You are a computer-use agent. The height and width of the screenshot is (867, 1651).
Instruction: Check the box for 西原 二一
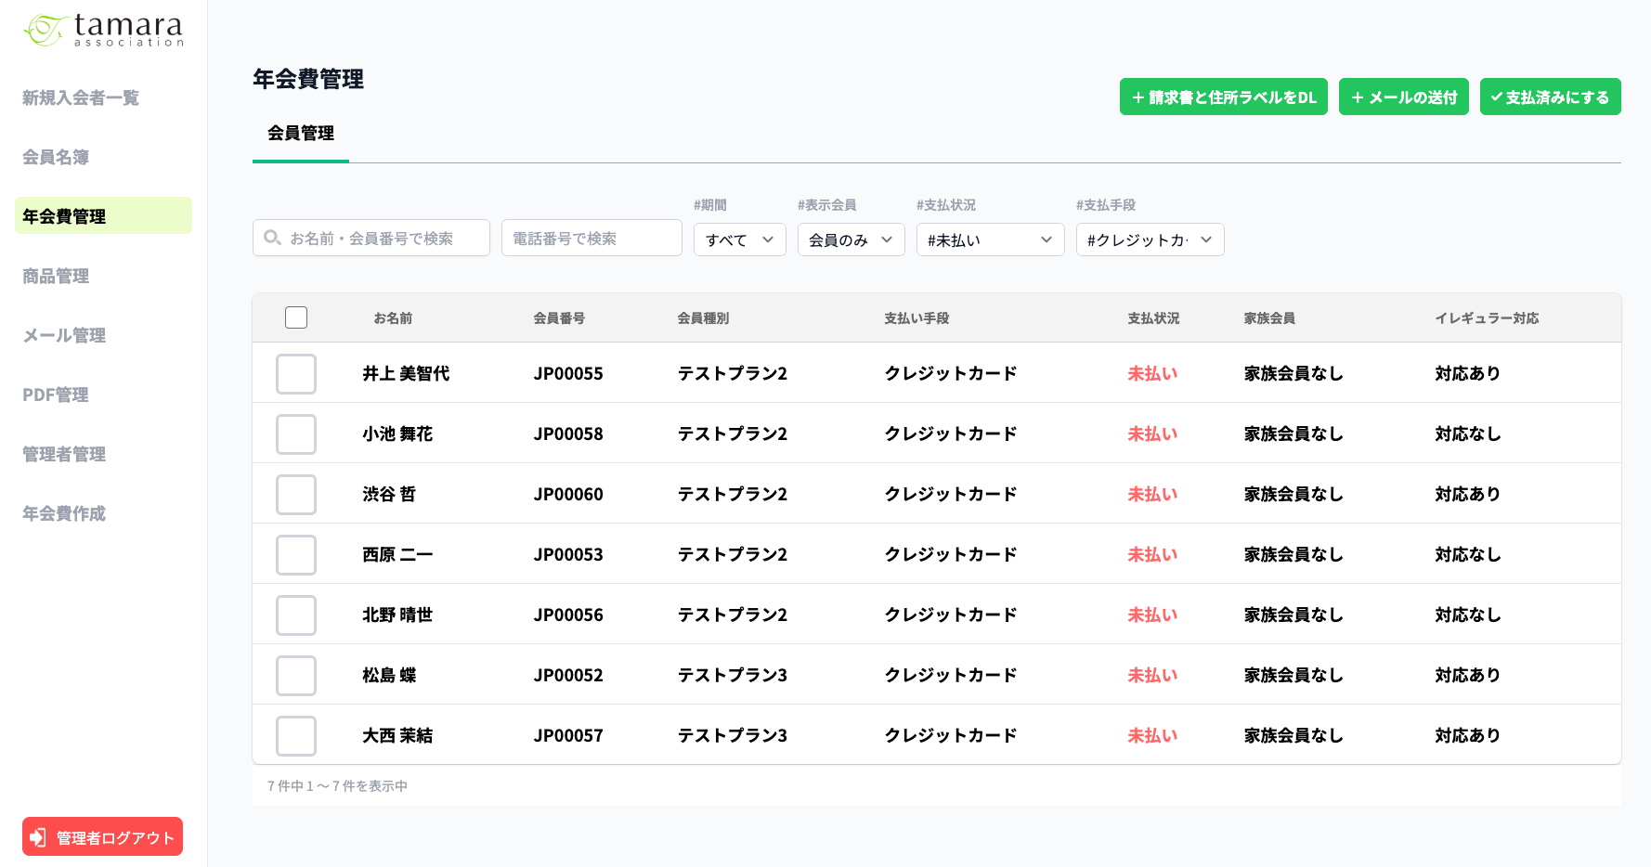point(296,554)
